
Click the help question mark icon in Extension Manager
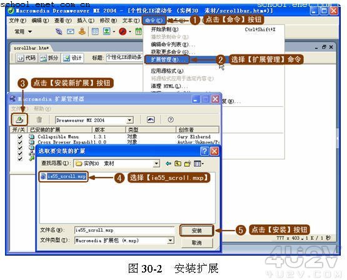[x=171, y=119]
